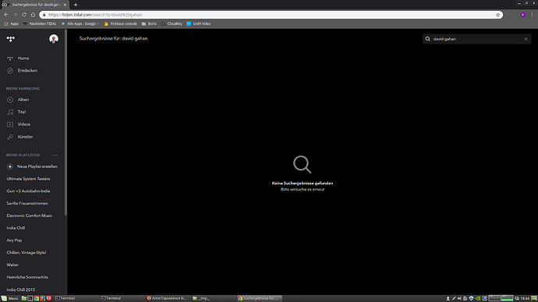
Task: Bookmark this page with the star icon
Action: coord(498,15)
